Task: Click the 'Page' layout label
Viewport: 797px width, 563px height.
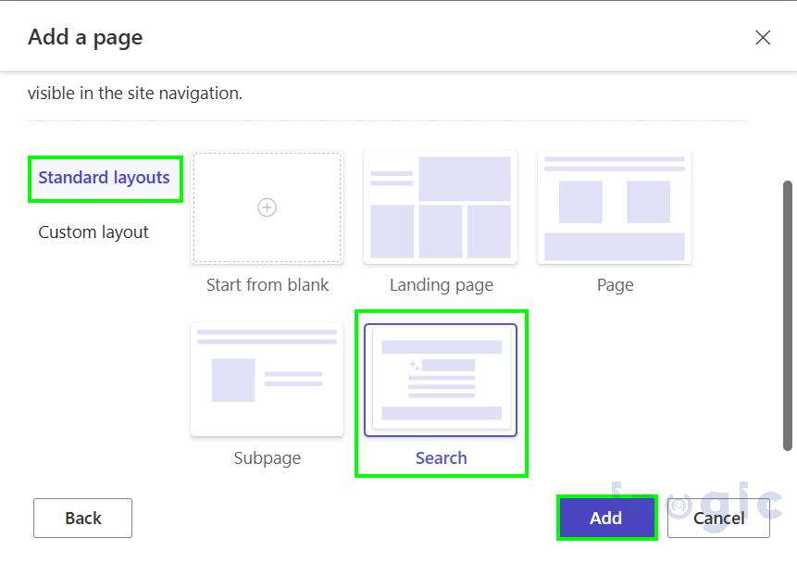Action: coord(615,285)
